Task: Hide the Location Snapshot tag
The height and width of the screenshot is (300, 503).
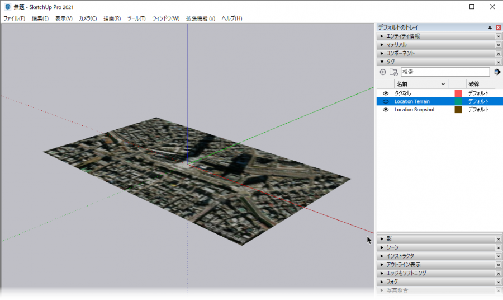Action: [x=385, y=110]
